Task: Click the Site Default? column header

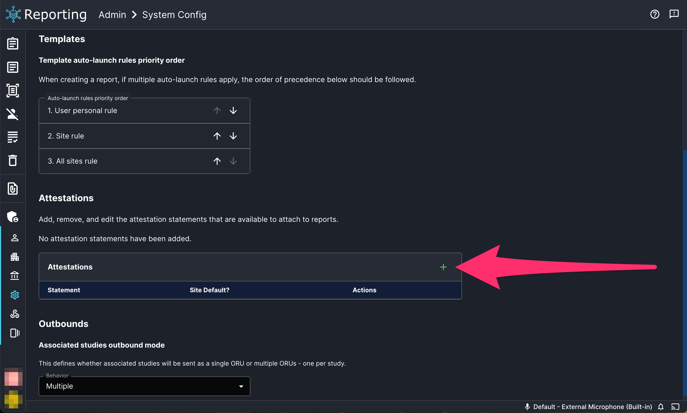Action: click(x=209, y=290)
